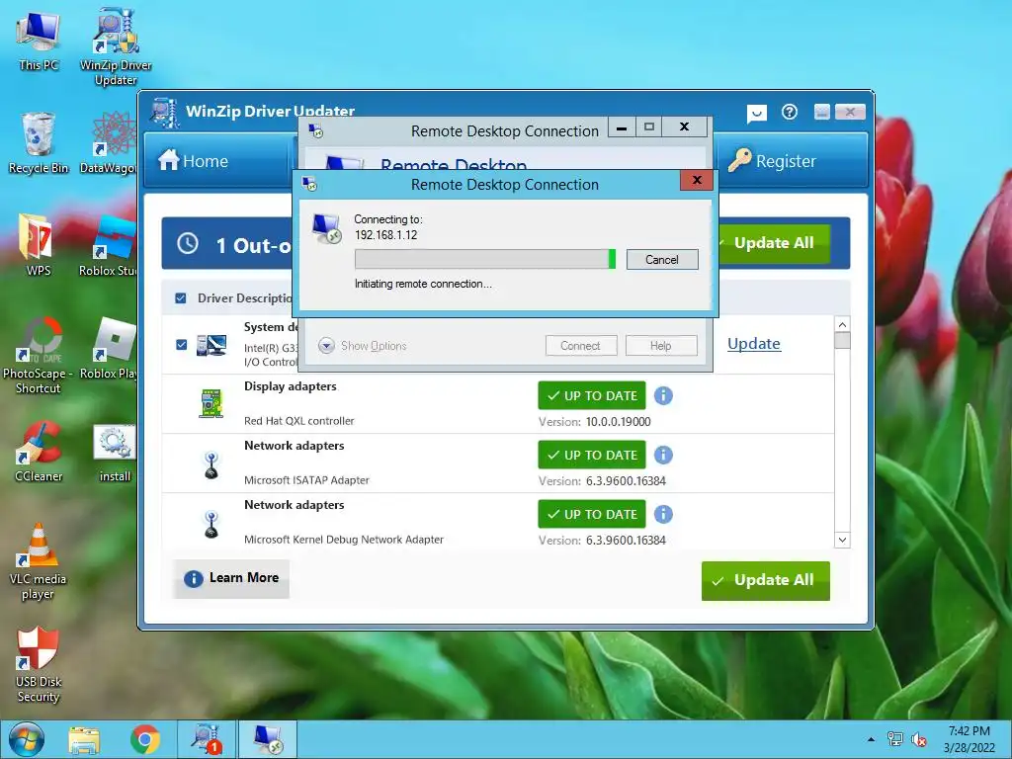The width and height of the screenshot is (1012, 759).
Task: Open the taskbar clock showing 7:42 PM
Action: (x=969, y=739)
